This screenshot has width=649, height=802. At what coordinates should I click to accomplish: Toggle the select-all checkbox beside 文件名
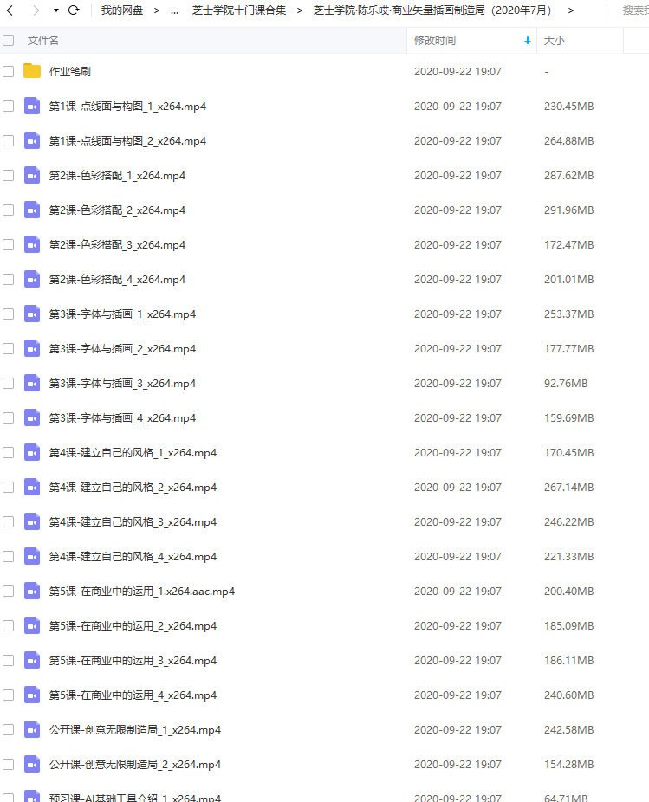(8, 41)
